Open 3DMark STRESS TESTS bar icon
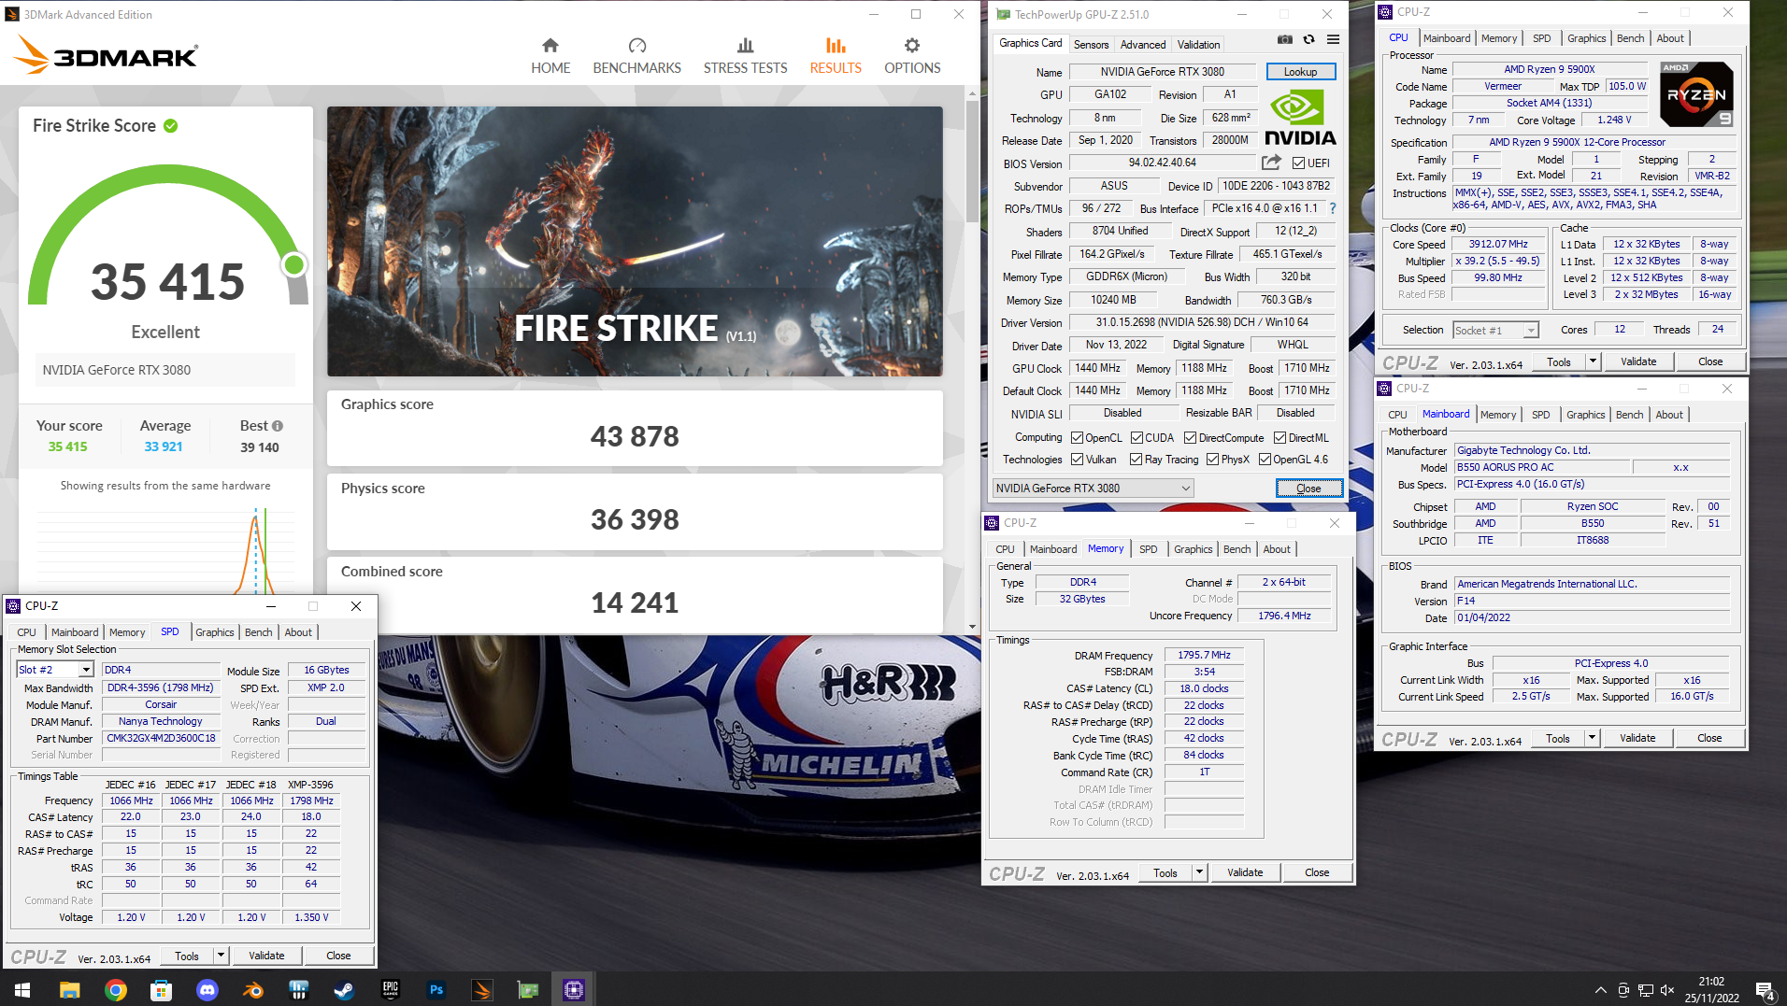This screenshot has height=1006, width=1787. pos(745,45)
